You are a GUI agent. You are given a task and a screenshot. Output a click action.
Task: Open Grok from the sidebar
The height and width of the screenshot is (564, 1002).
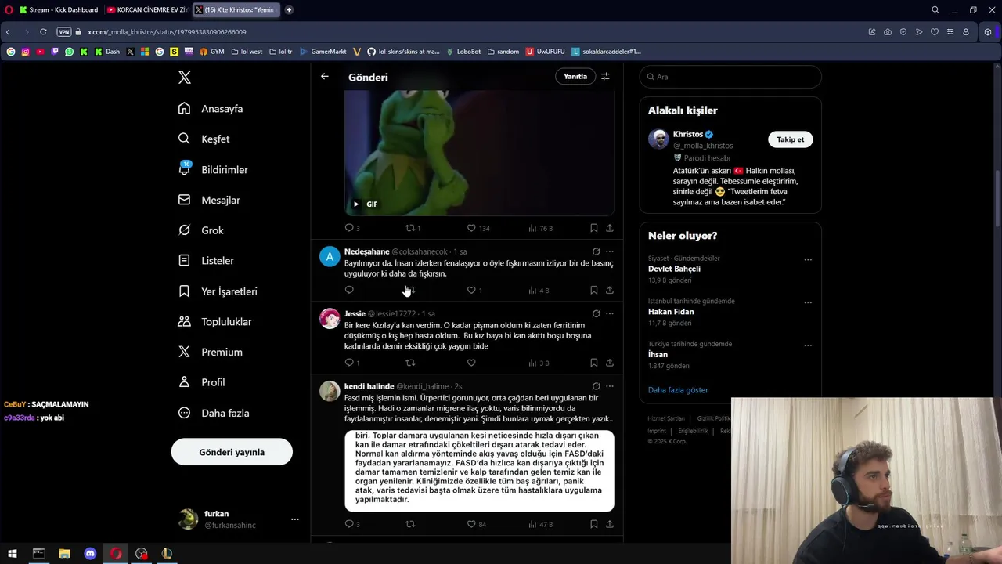click(x=200, y=230)
